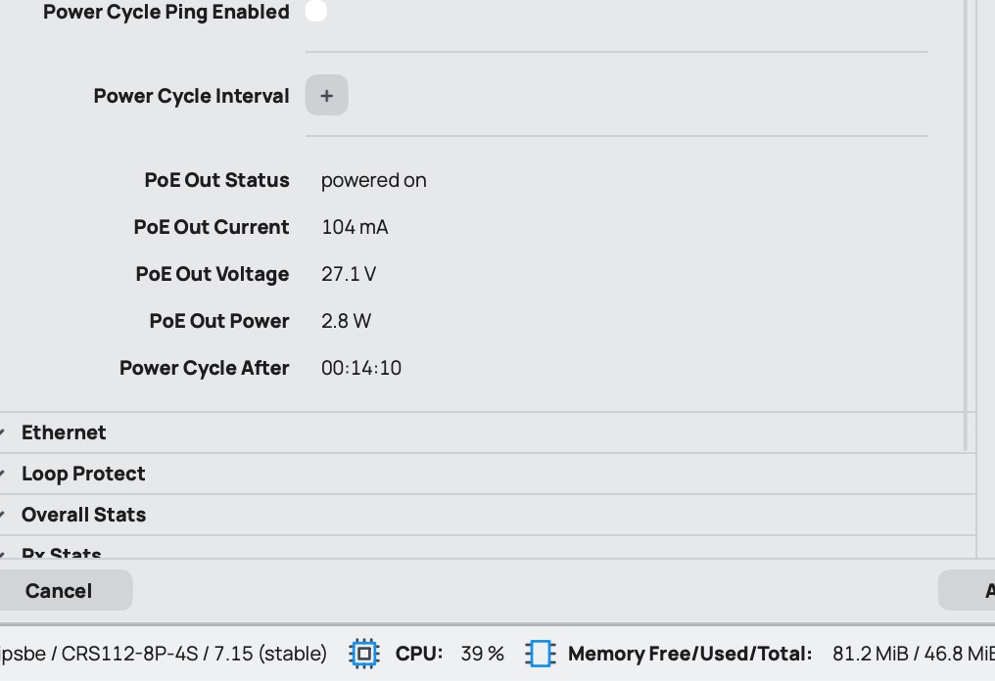Click the CPU chip icon in status bar
This screenshot has height=681, width=995.
pos(364,654)
